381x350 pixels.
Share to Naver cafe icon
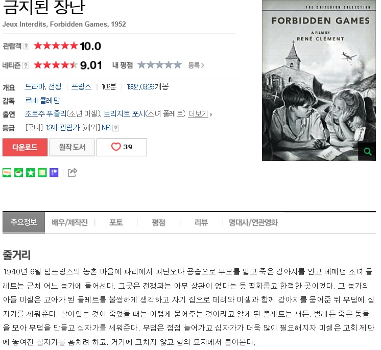point(18,173)
